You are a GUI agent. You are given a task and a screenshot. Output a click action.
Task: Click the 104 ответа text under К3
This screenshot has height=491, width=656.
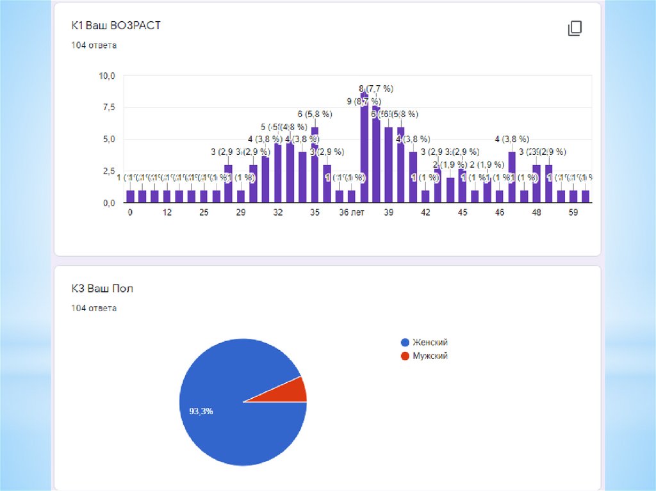point(94,308)
